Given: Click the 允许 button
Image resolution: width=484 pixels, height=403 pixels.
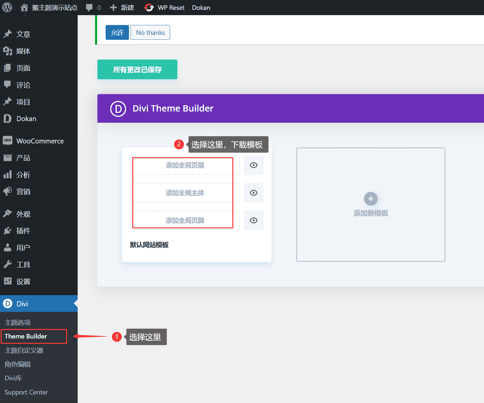Looking at the screenshot, I should [x=117, y=33].
